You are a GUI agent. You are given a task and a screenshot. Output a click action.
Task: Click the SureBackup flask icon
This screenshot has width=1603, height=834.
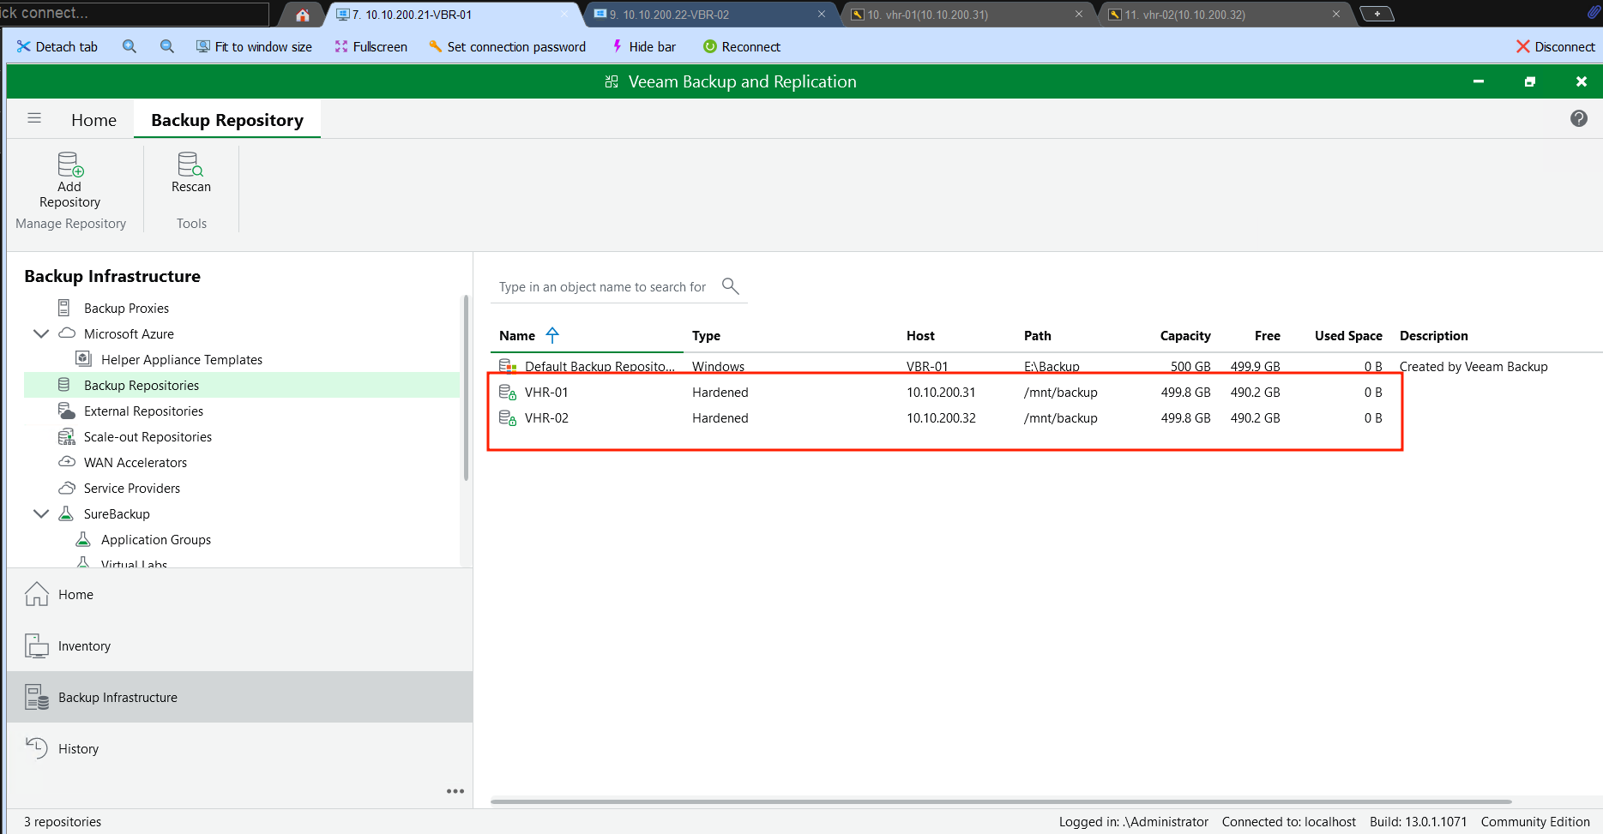click(x=66, y=513)
